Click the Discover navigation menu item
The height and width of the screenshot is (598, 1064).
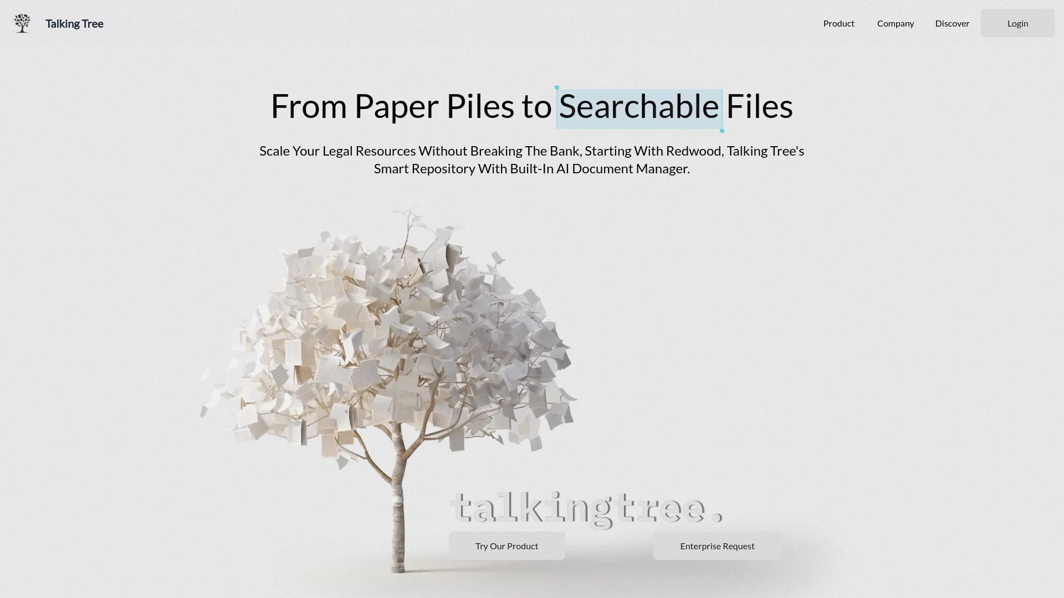point(952,23)
